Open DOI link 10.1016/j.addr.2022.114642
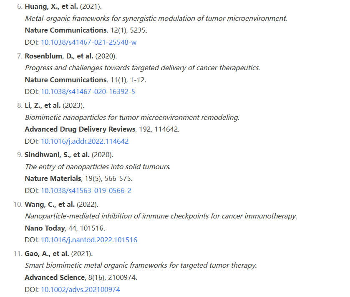Screen dimensions: 350x297 point(85,141)
